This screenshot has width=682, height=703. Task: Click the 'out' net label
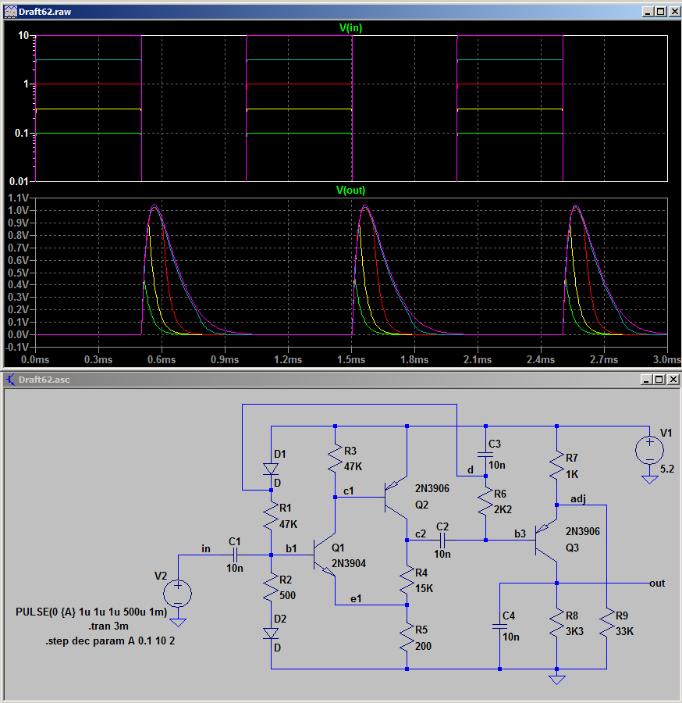(x=657, y=583)
